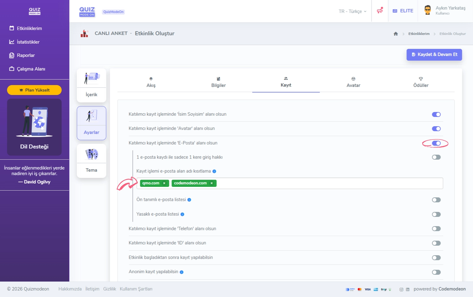Viewport: 473px width, 297px height.
Task: Open Raporlar in the sidebar
Action: [22, 55]
